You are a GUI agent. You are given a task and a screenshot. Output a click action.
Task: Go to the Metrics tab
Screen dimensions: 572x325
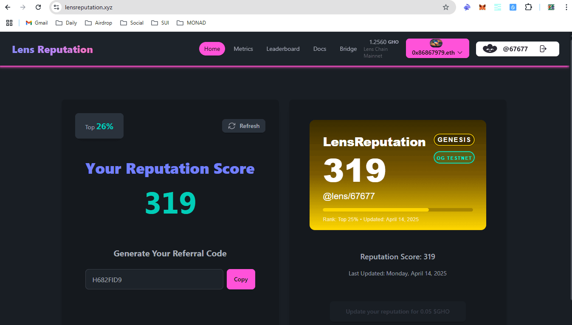click(243, 49)
